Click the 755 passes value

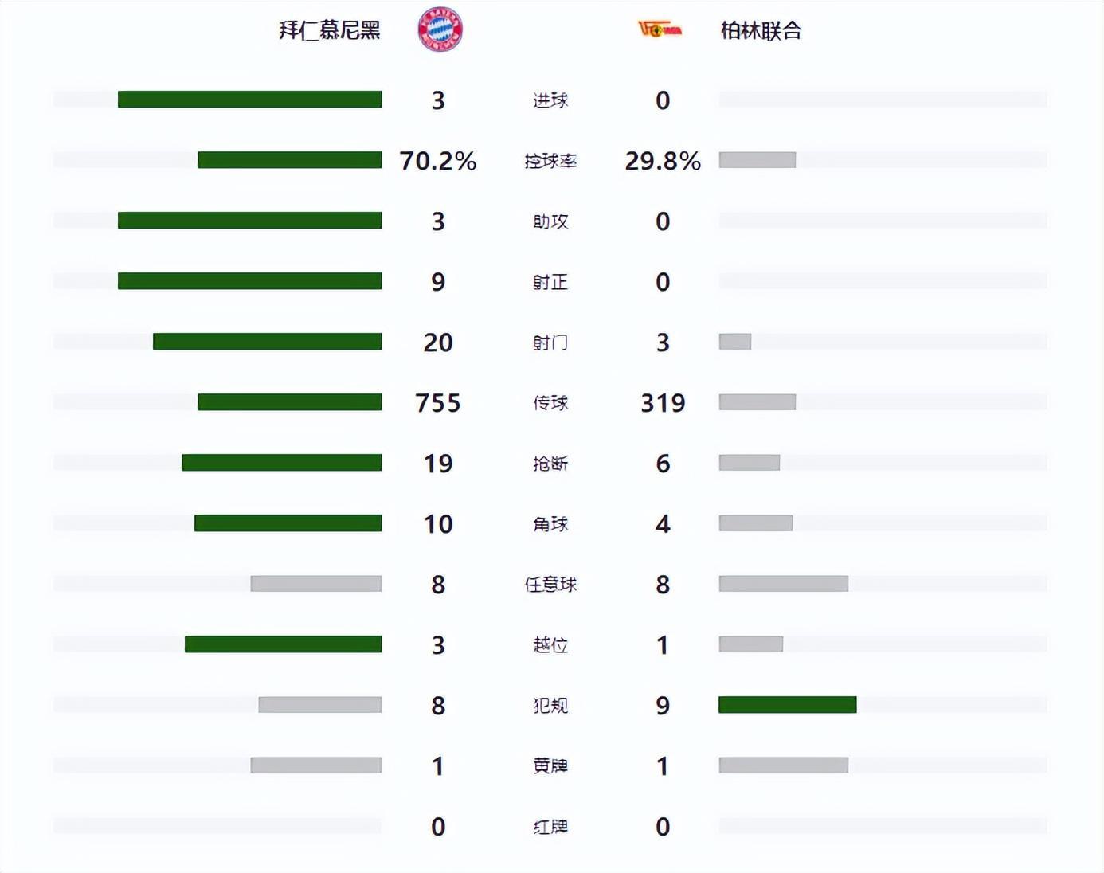(438, 403)
